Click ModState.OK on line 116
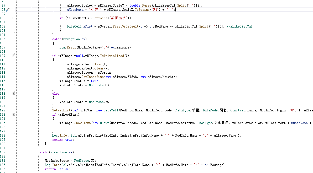The height and width of the screenshot is (173, 313). [x=99, y=85]
